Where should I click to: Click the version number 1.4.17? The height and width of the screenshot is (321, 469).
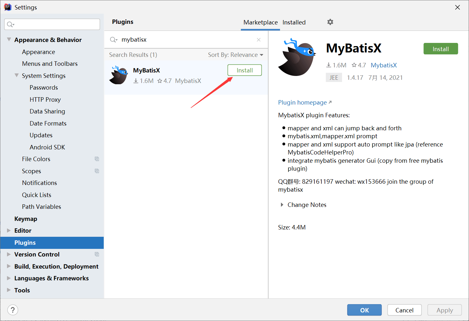(355, 78)
